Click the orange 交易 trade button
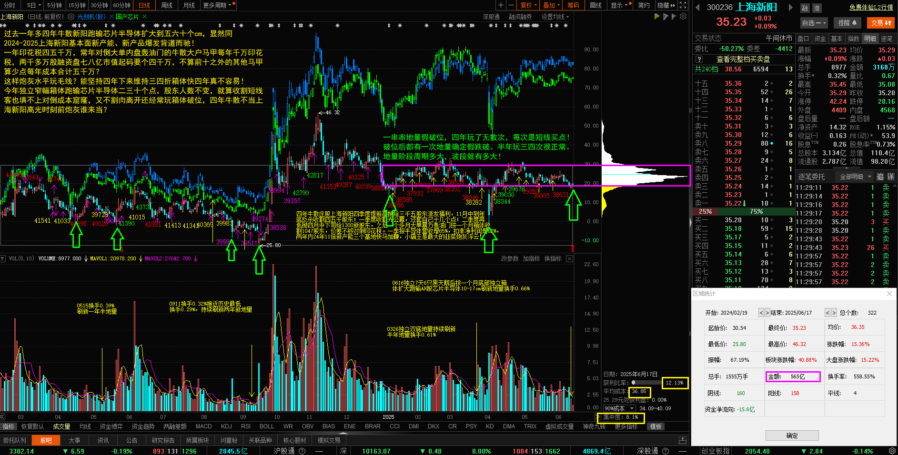The image size is (898, 455). click(x=881, y=22)
